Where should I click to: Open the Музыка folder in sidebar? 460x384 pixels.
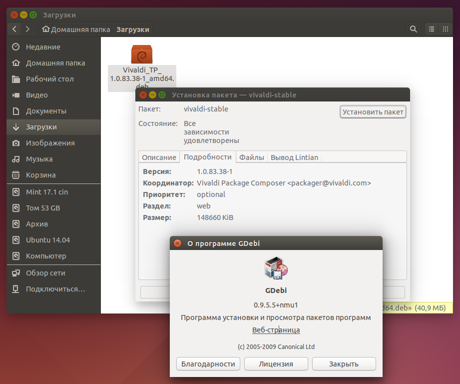[53, 159]
